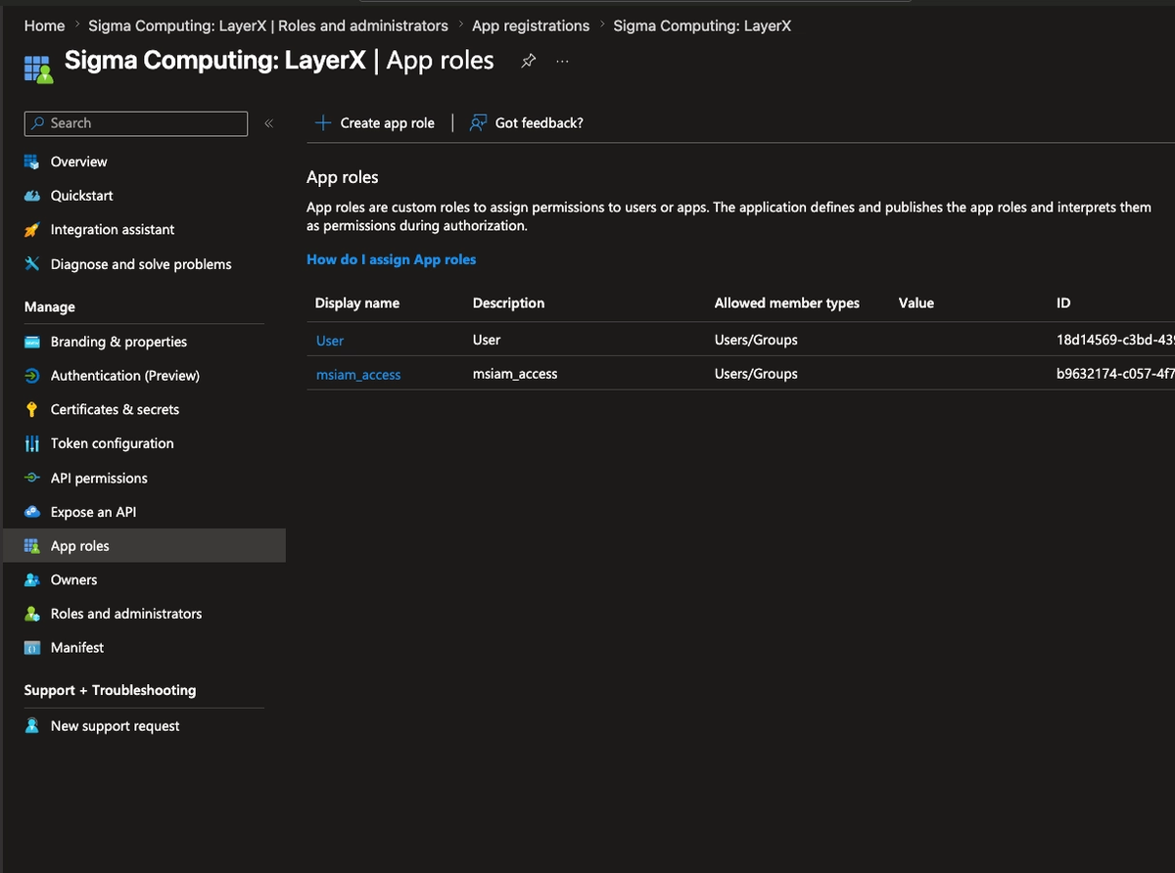The height and width of the screenshot is (873, 1175).
Task: Click the Branding & properties icon
Action: (x=31, y=342)
